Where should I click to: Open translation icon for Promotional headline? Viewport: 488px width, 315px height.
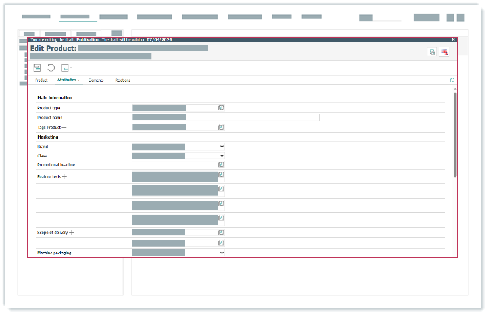222,165
